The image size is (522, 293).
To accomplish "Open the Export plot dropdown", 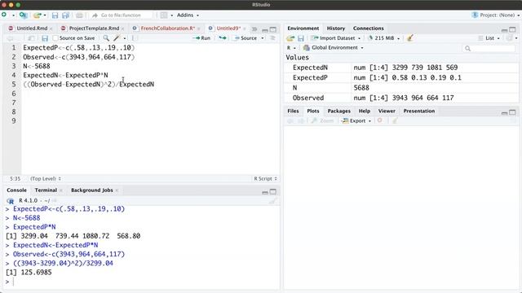I will click(356, 121).
